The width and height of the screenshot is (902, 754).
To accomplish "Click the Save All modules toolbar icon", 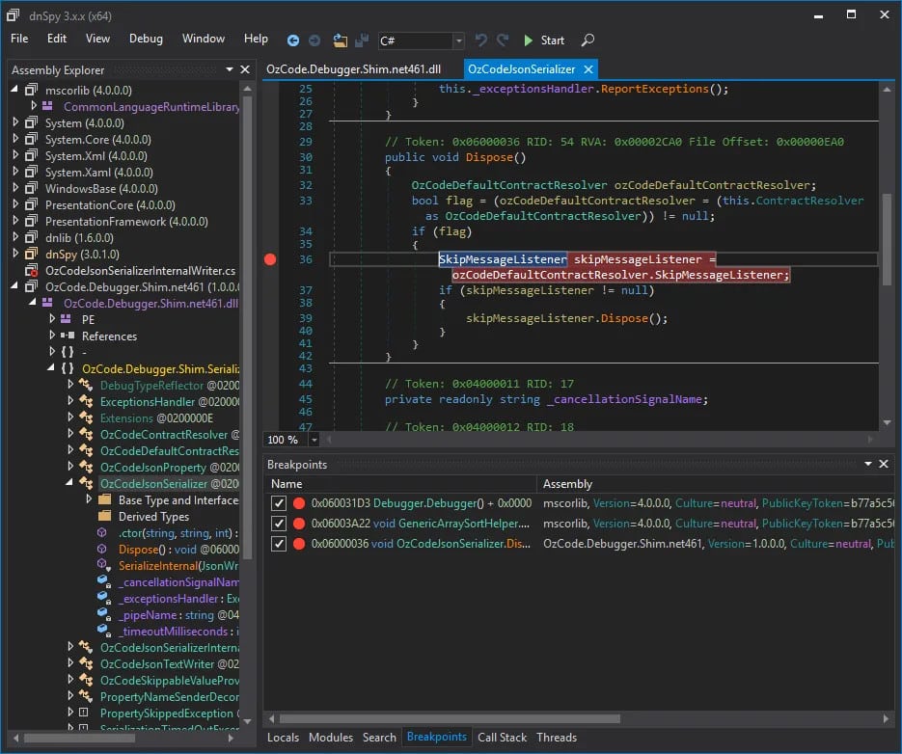I will click(x=362, y=40).
